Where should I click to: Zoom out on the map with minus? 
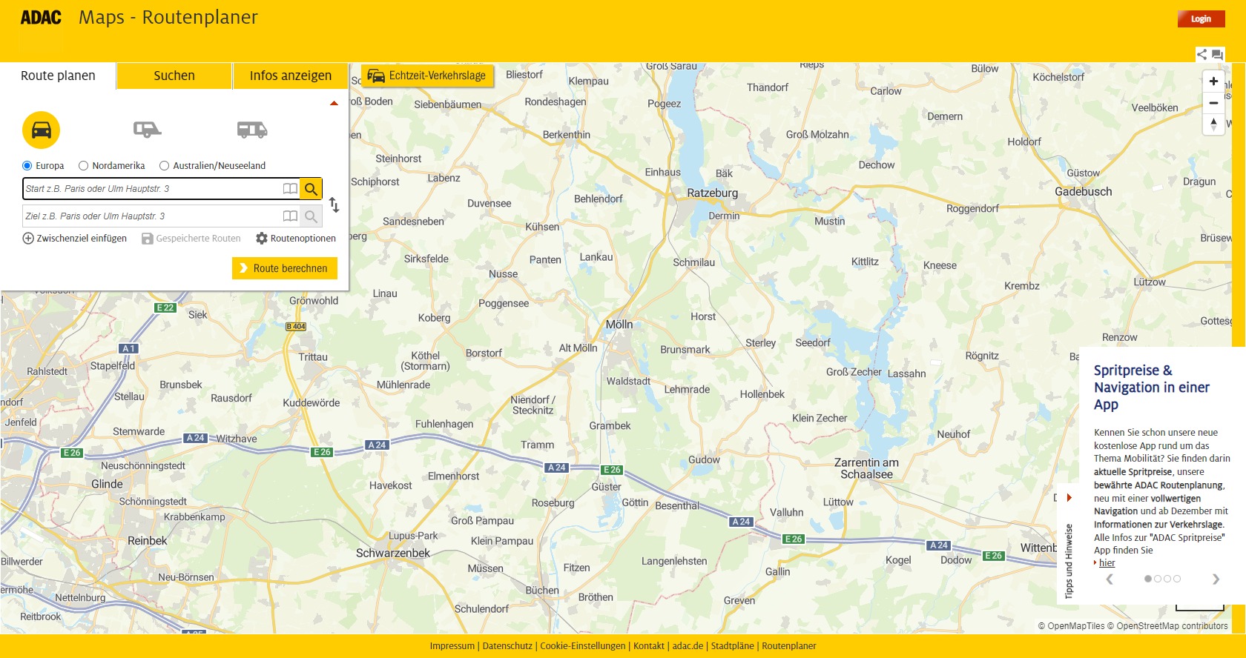pos(1213,103)
